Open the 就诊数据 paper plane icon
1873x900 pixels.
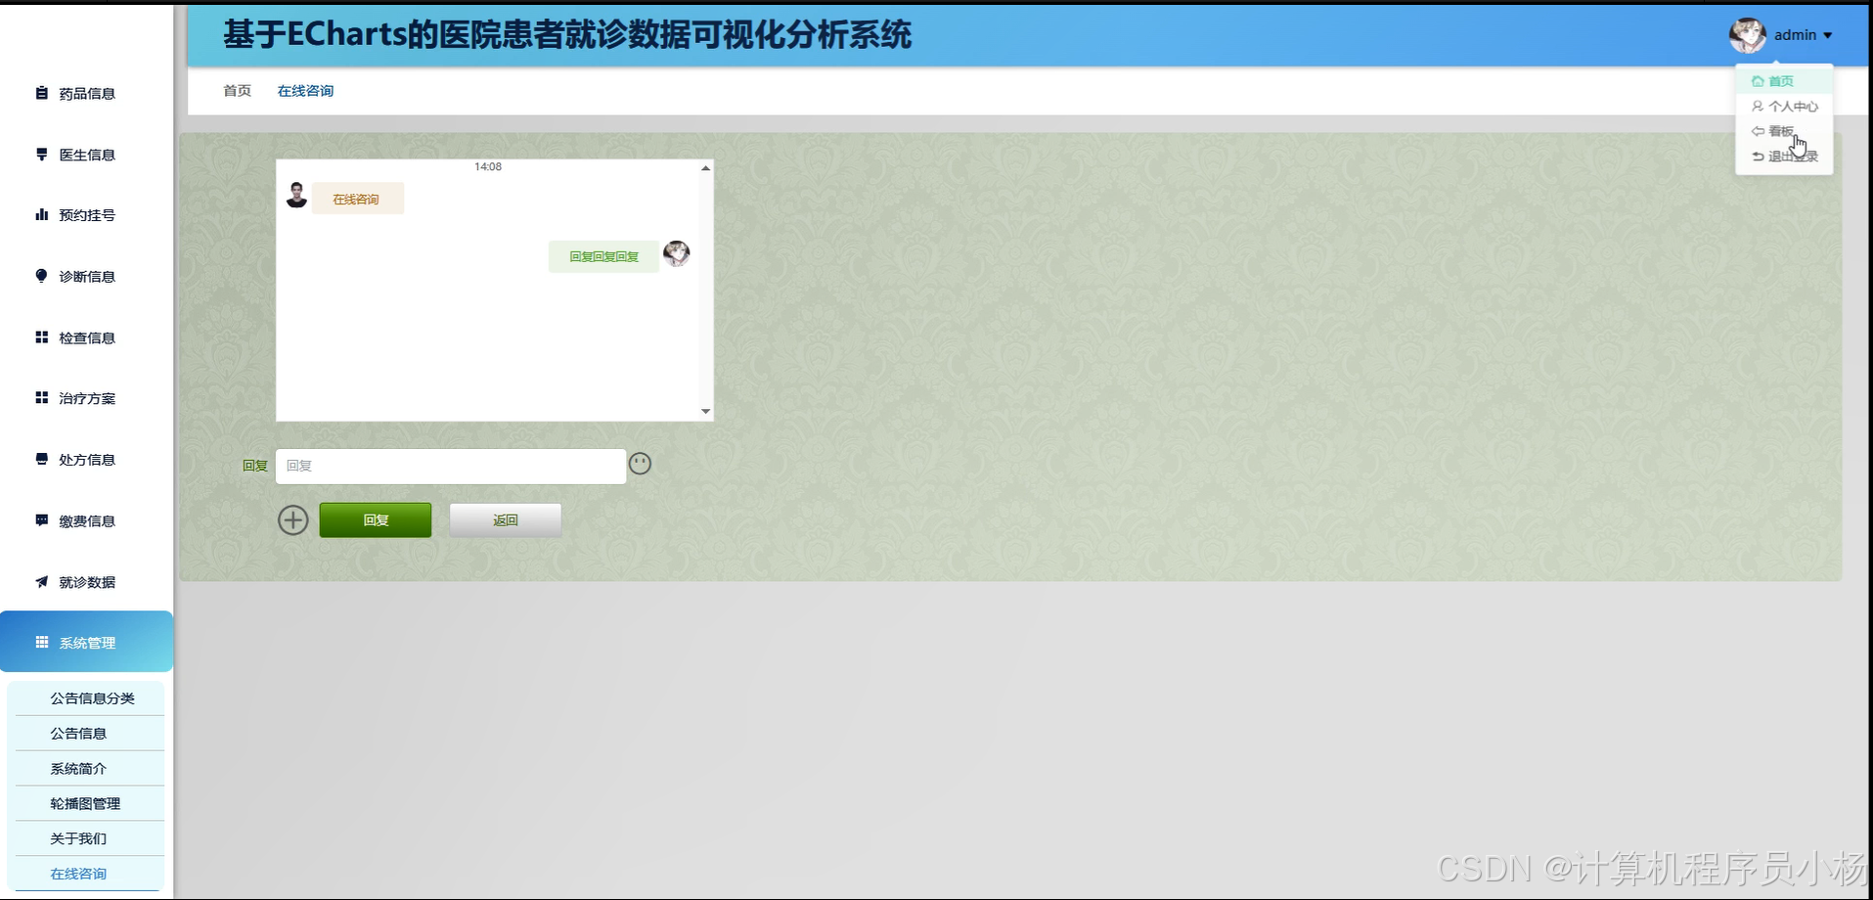pyautogui.click(x=41, y=581)
